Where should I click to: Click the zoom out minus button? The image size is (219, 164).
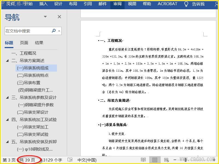point(175,160)
